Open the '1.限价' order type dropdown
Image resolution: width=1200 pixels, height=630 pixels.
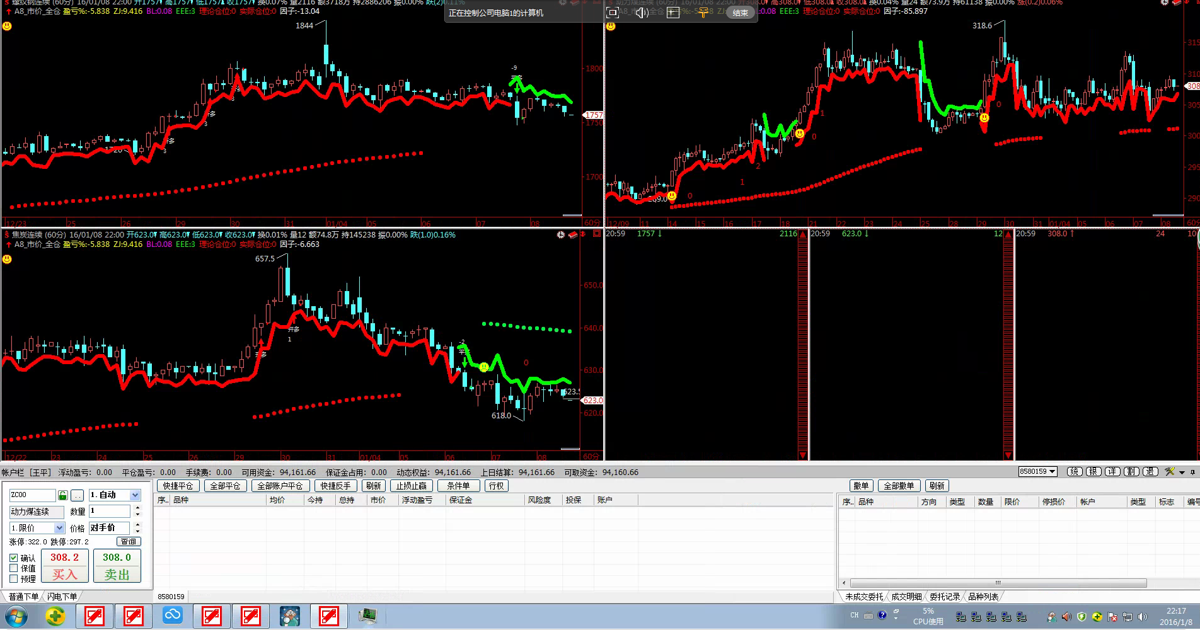coord(59,528)
